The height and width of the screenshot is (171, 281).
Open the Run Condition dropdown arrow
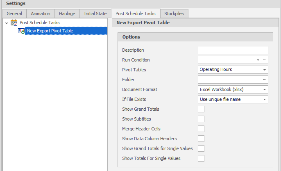point(258,60)
